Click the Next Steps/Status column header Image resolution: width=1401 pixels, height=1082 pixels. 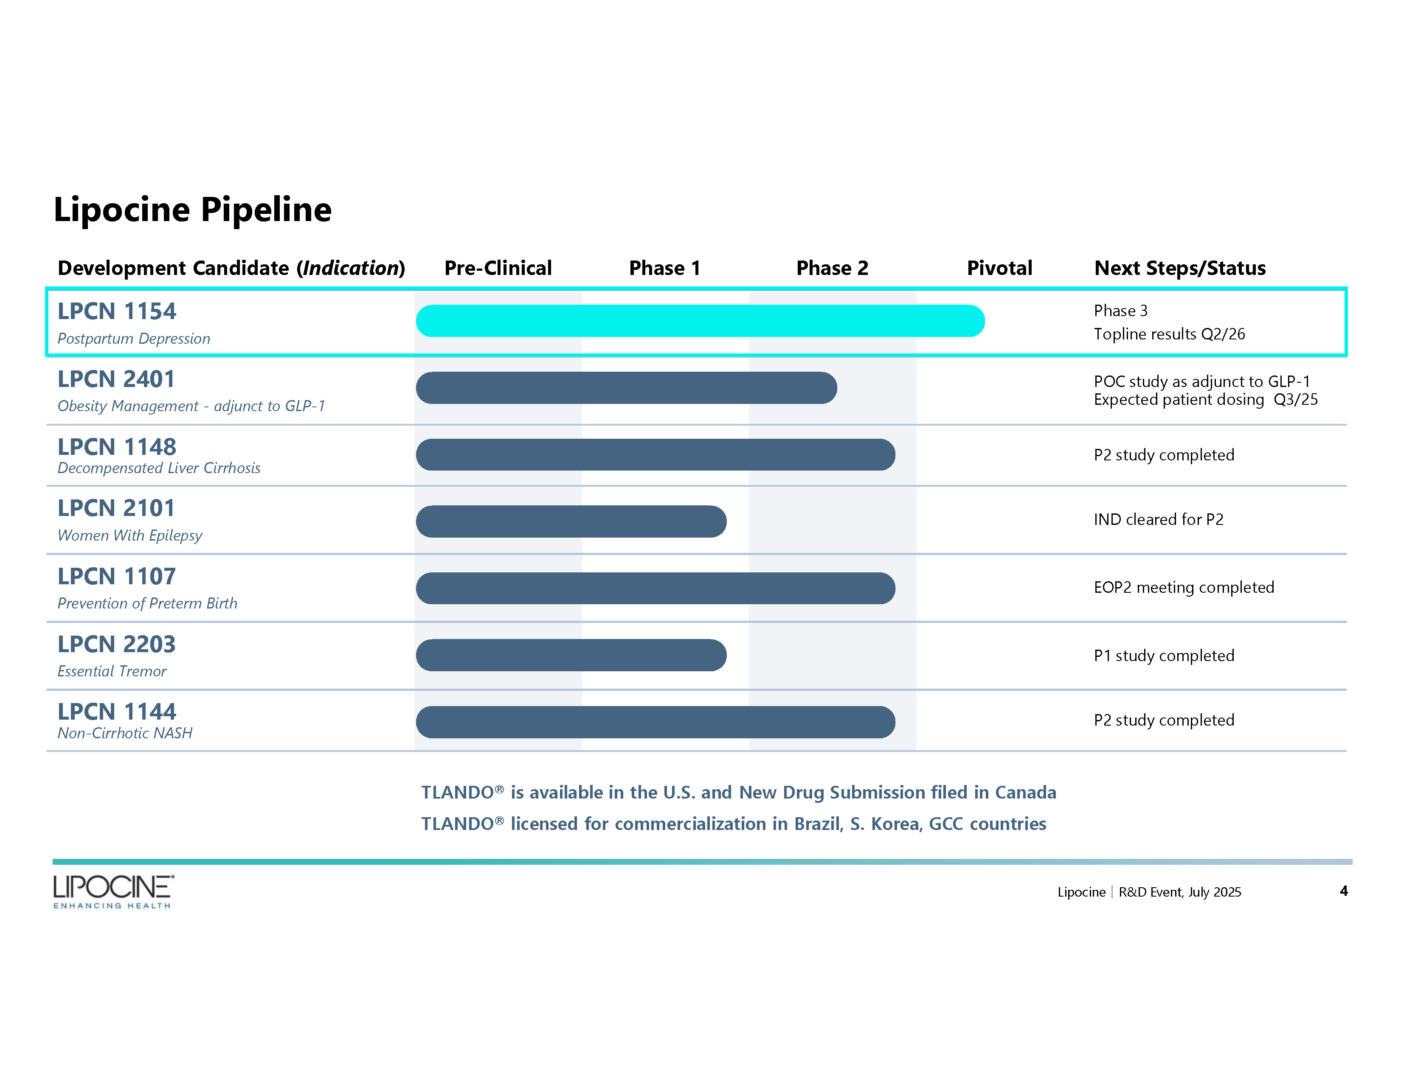point(1180,268)
